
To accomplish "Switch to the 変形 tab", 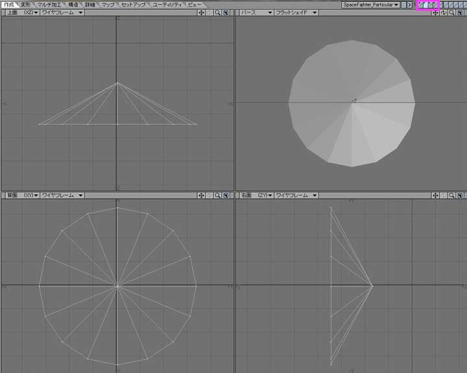I will [x=25, y=5].
